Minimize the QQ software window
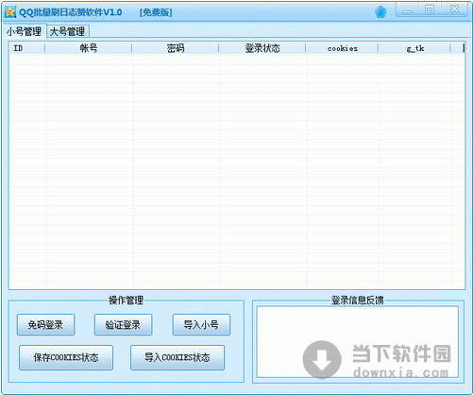Image resolution: width=473 pixels, height=395 pixels. 407,9
